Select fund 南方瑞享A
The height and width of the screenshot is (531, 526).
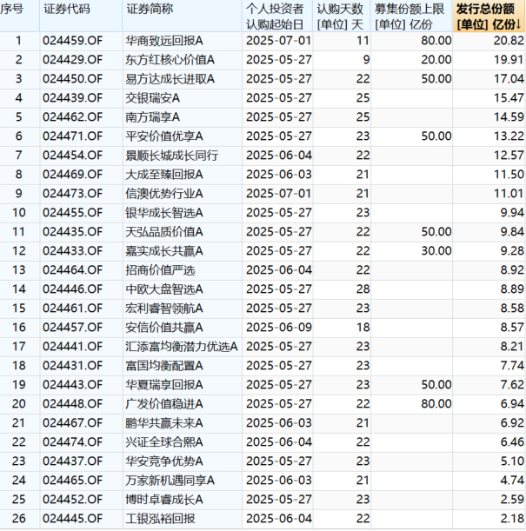click(x=152, y=117)
